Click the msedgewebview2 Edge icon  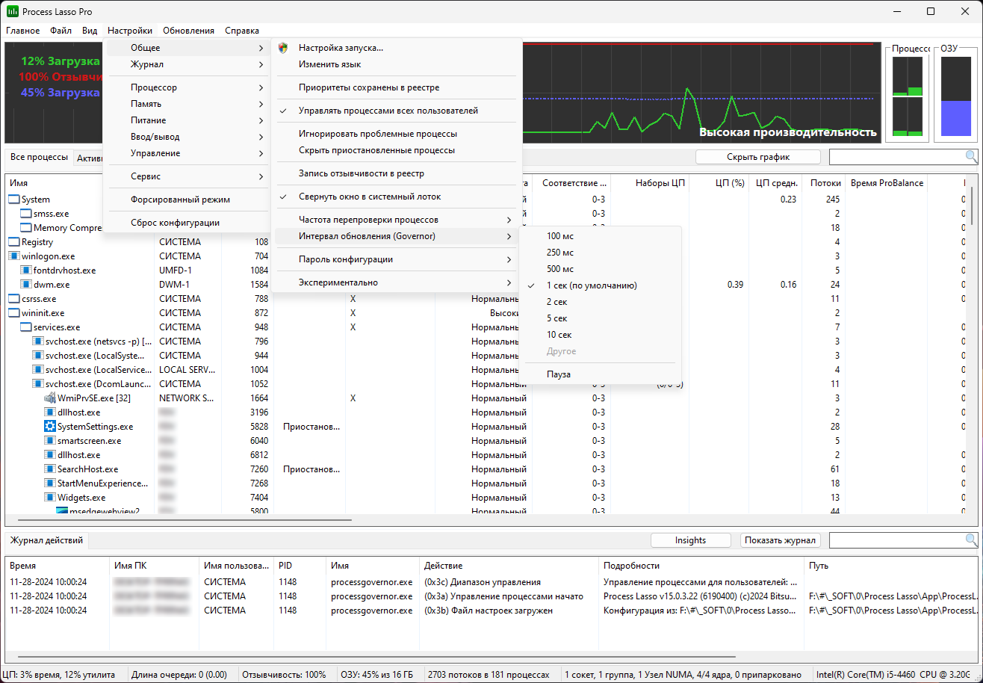tap(62, 511)
